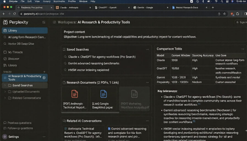
Task: Close the Claude - Anthropic tab
Action: [x=90, y=7]
